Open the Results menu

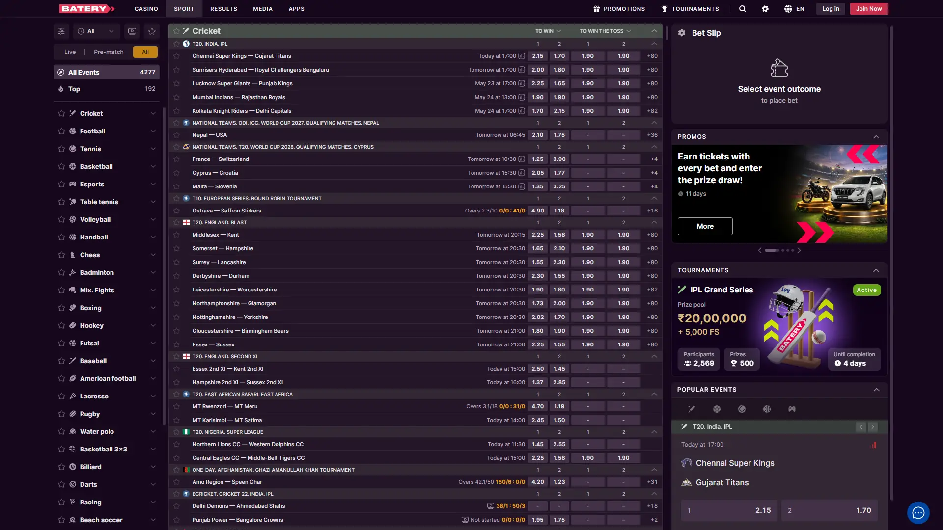pos(223,9)
